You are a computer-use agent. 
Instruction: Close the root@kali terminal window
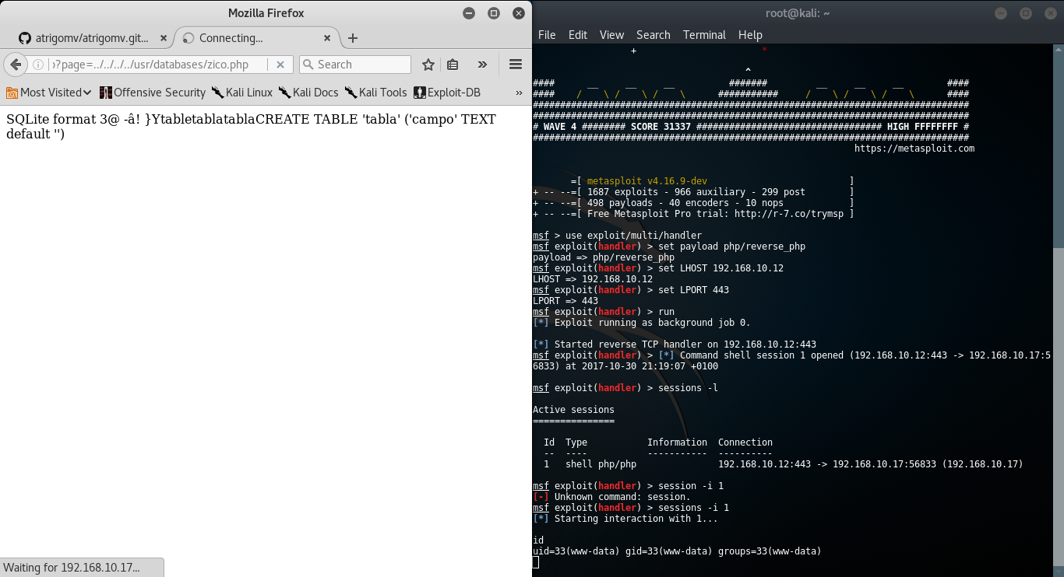(1050, 13)
